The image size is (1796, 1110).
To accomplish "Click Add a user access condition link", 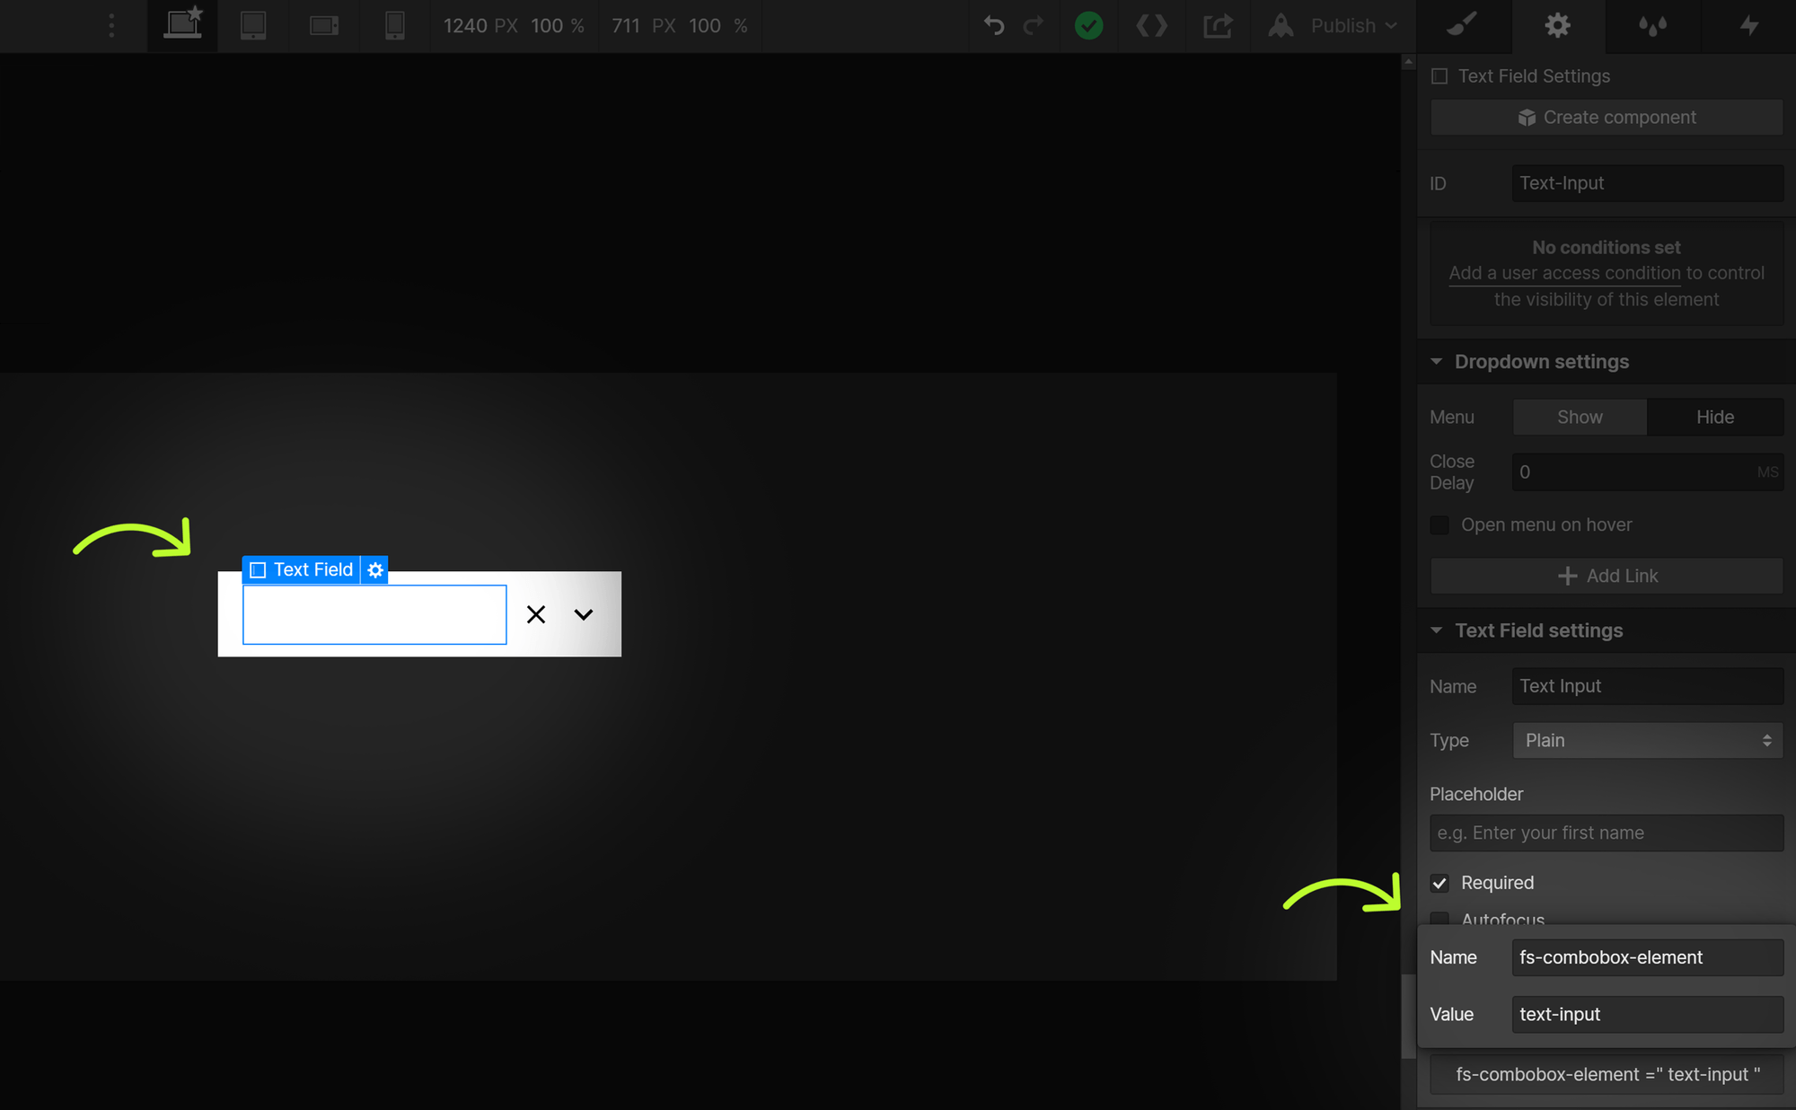I will pyautogui.click(x=1564, y=273).
